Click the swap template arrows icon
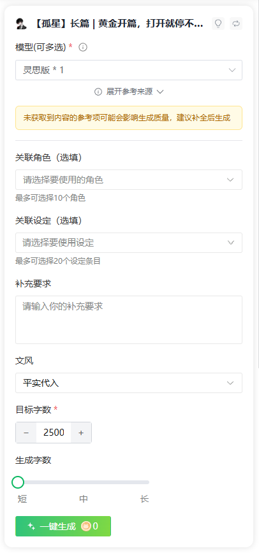Screen dimensions: 259x553 236,24
